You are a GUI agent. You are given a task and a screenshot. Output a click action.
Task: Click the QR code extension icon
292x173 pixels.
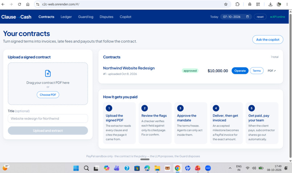click(258, 4)
